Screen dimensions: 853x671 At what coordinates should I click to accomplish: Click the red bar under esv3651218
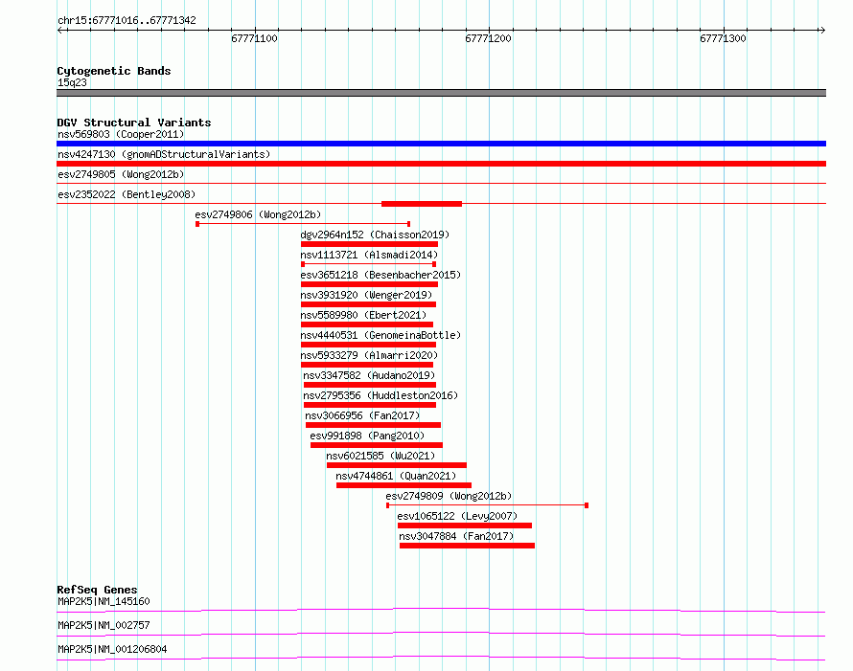[369, 284]
